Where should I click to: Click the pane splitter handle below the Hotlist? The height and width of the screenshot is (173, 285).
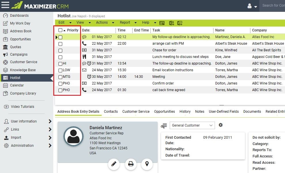coord(222,105)
